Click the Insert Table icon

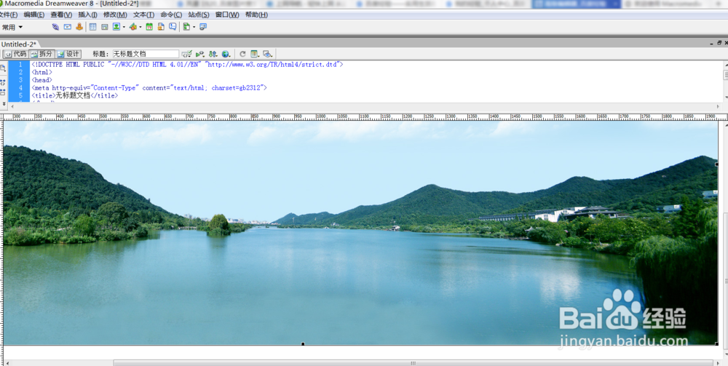pyautogui.click(x=93, y=27)
